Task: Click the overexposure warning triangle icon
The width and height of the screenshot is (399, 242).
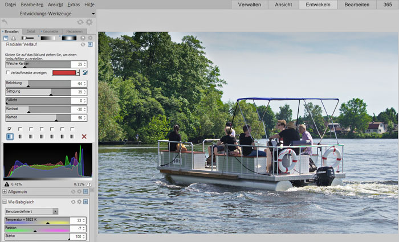Action: coord(89,184)
